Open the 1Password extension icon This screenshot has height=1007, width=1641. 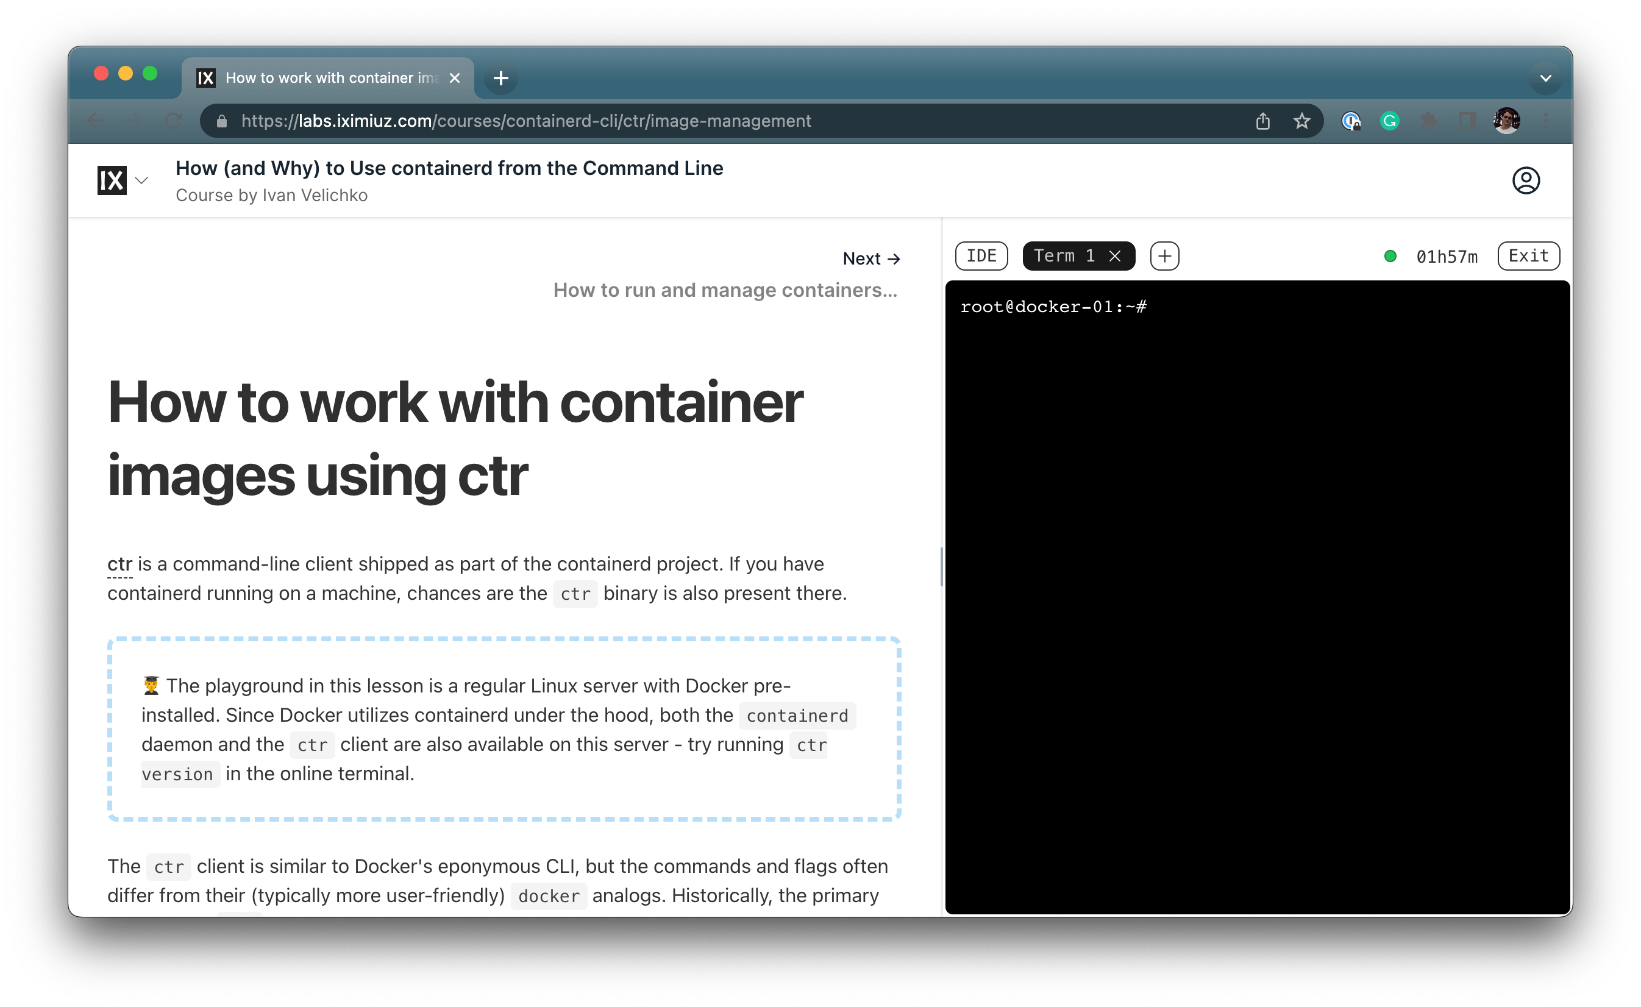click(x=1351, y=121)
